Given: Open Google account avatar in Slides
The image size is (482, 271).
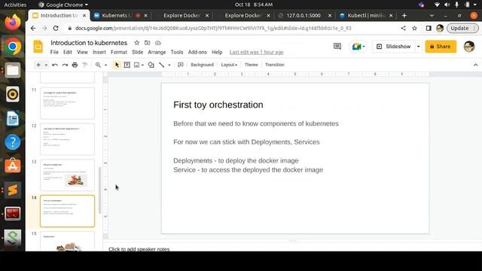Looking at the screenshot, I should (x=469, y=47).
